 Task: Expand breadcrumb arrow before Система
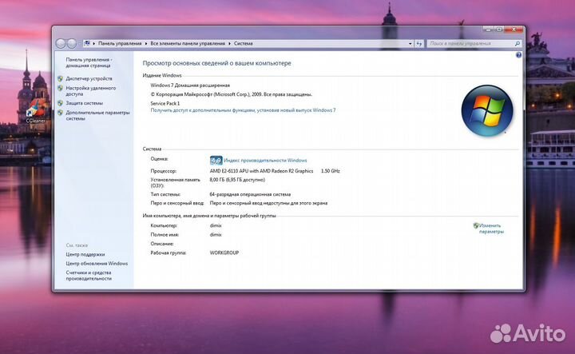(229, 43)
